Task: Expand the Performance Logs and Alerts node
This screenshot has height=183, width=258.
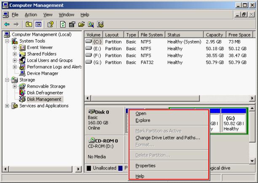Action: coord(15,67)
